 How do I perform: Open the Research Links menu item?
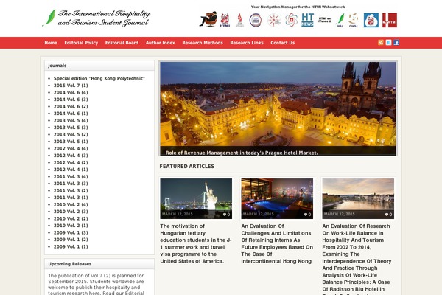click(247, 43)
